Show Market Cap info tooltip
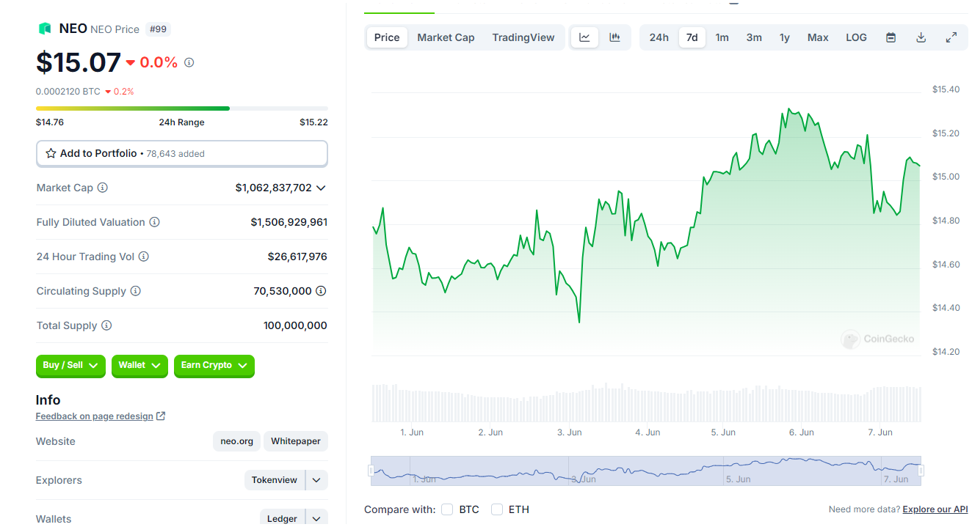This screenshot has width=972, height=527. [103, 188]
